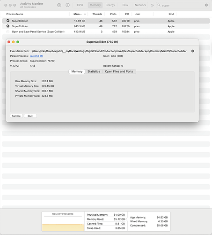Click the Sample button

click(x=16, y=116)
